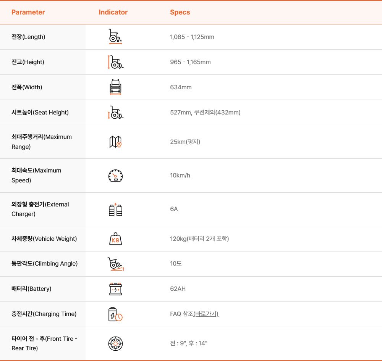Click the 965 - 1,165mm height value

click(x=190, y=62)
